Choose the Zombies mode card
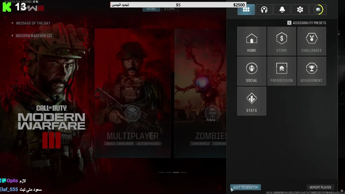The width and height of the screenshot is (345, 194). pyautogui.click(x=200, y=93)
